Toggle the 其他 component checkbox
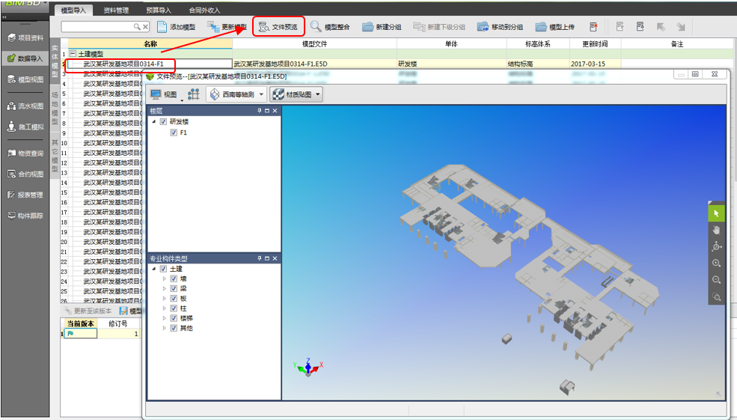Screen dimensions: 737x420 tap(174, 328)
